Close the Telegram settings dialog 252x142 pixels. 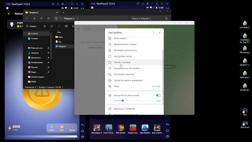[x=159, y=33]
